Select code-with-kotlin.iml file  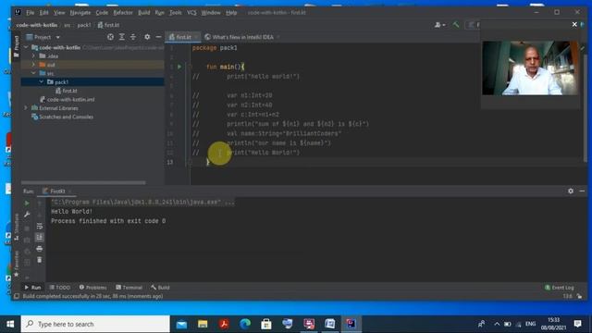point(68,99)
